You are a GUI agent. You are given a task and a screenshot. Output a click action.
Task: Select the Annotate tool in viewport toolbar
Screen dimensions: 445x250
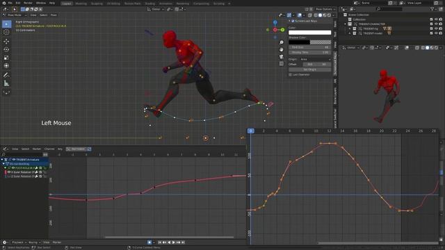(x=6, y=75)
